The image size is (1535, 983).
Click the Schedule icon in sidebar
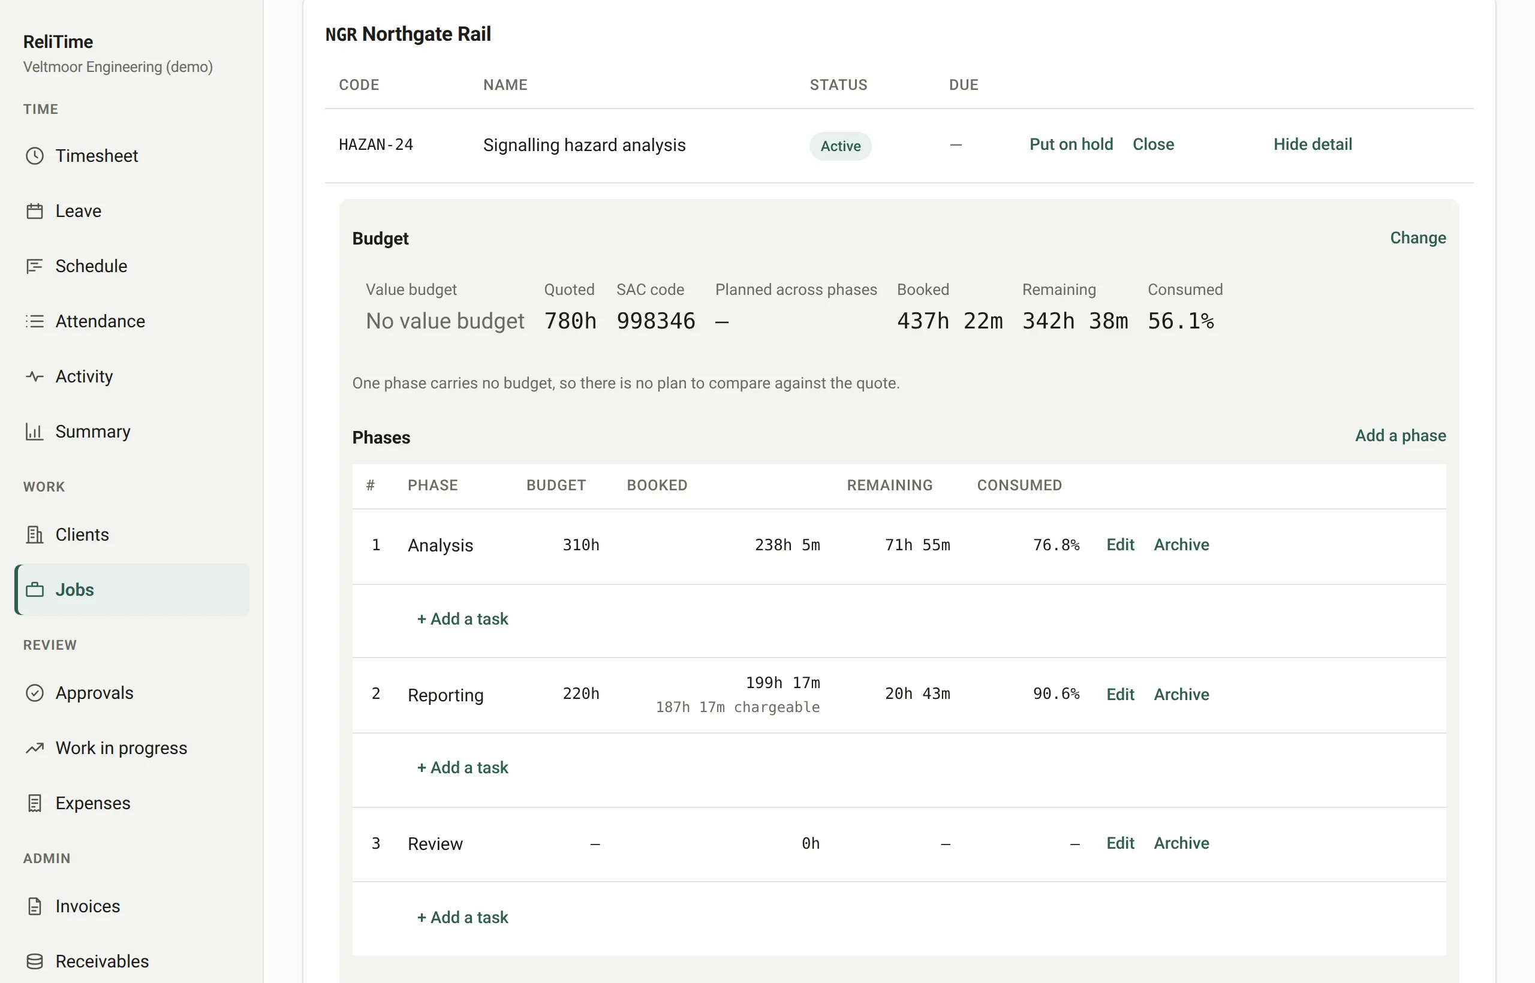click(x=35, y=266)
